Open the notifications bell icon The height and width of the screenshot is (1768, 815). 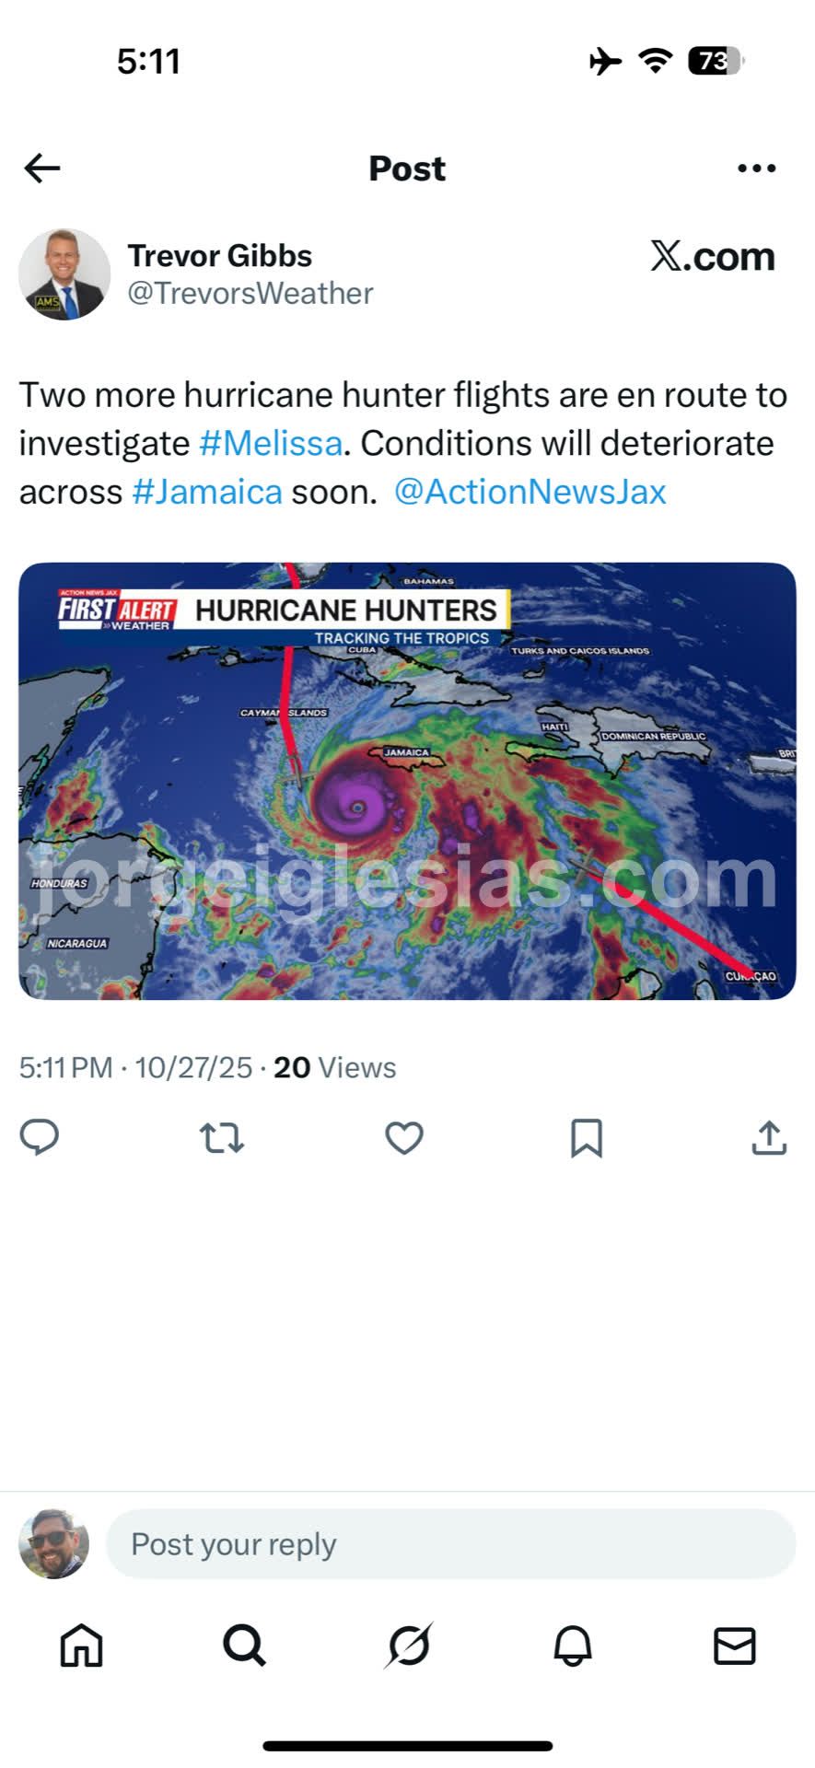click(x=572, y=1646)
